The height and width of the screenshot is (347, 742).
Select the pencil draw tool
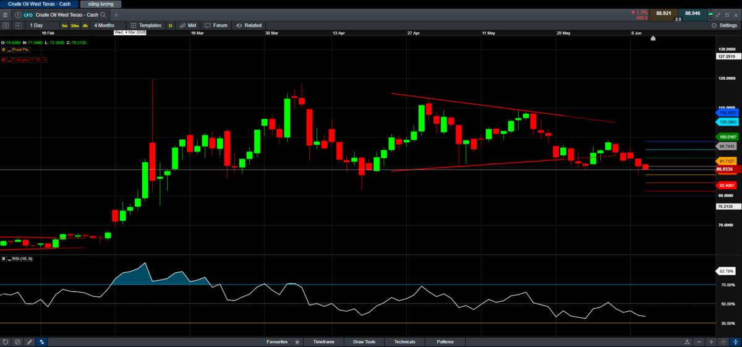pyautogui.click(x=30, y=341)
